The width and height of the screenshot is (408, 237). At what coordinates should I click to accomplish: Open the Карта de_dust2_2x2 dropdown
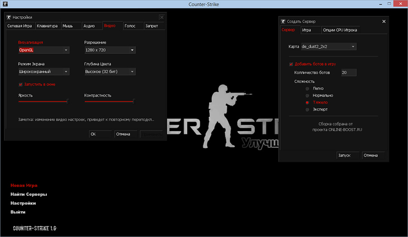(x=329, y=47)
